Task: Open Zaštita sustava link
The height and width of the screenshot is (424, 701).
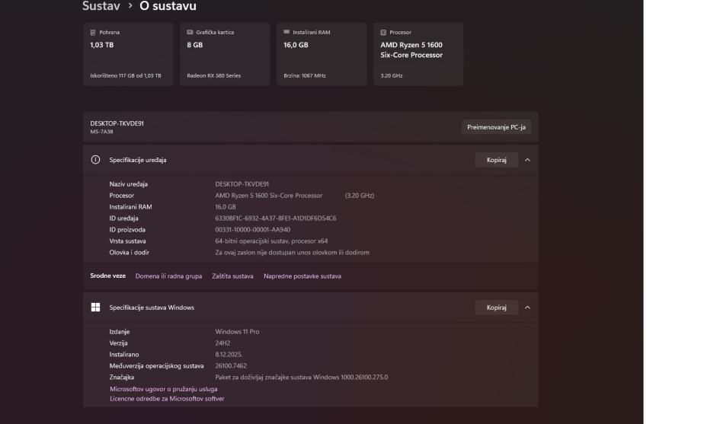Action: coord(232,276)
